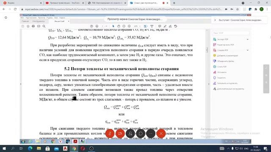
Task: Open Windows Start menu
Action: [x=4, y=149]
